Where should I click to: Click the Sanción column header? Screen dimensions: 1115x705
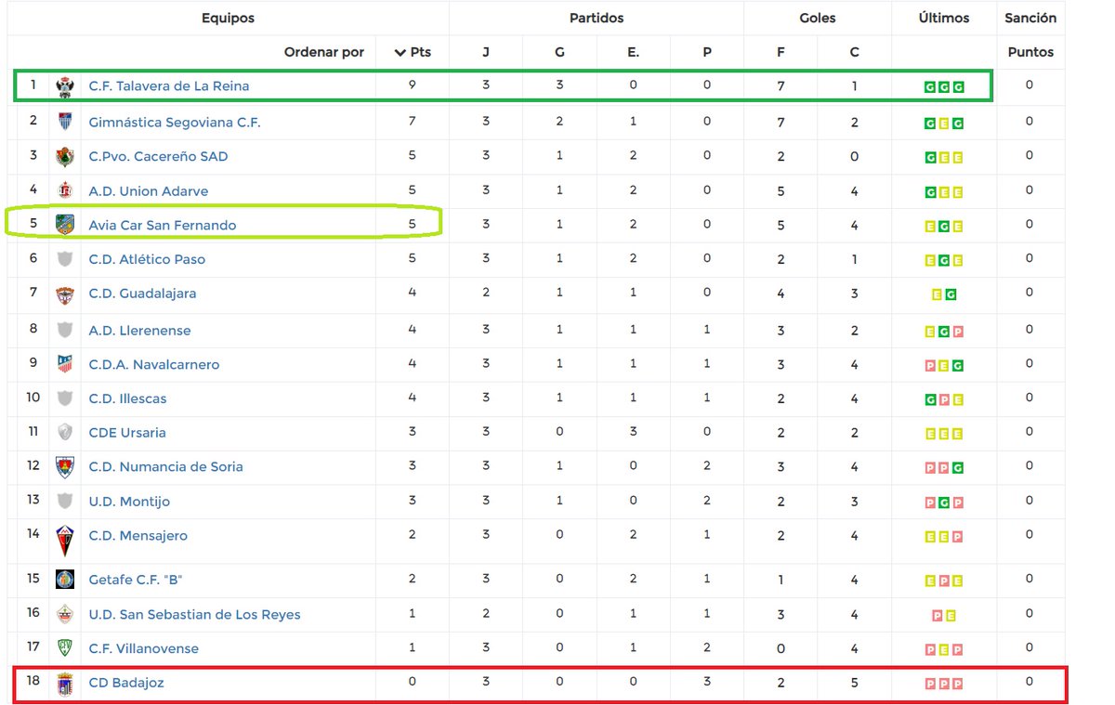point(1030,18)
